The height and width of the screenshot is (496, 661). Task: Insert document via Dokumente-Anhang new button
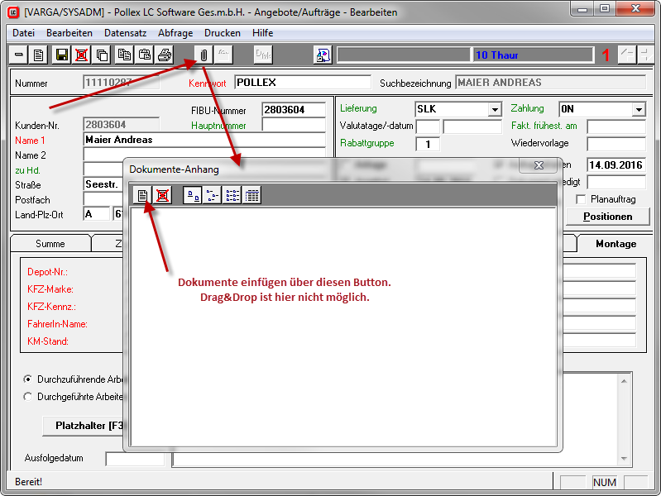click(x=143, y=195)
